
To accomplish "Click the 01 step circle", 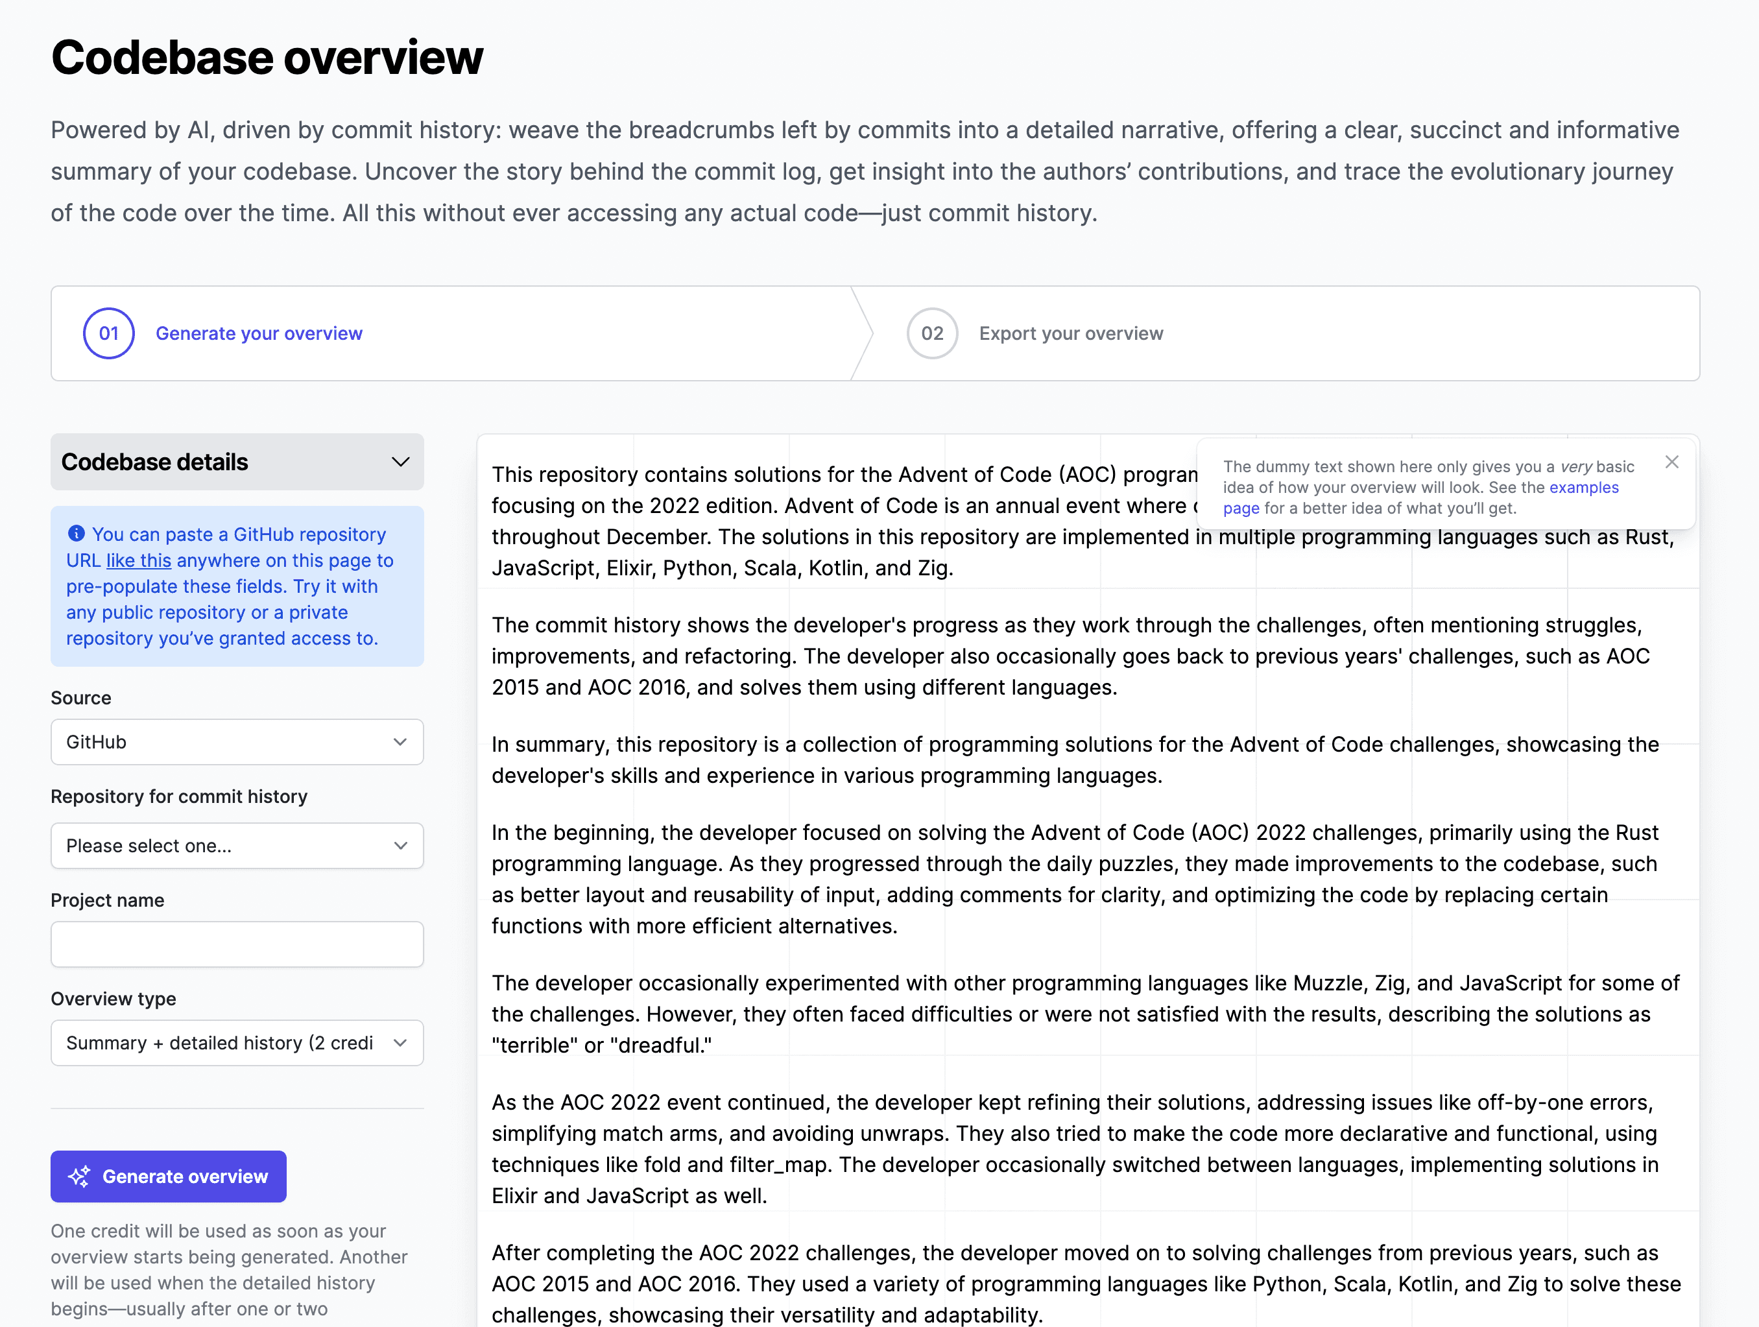I will point(109,333).
